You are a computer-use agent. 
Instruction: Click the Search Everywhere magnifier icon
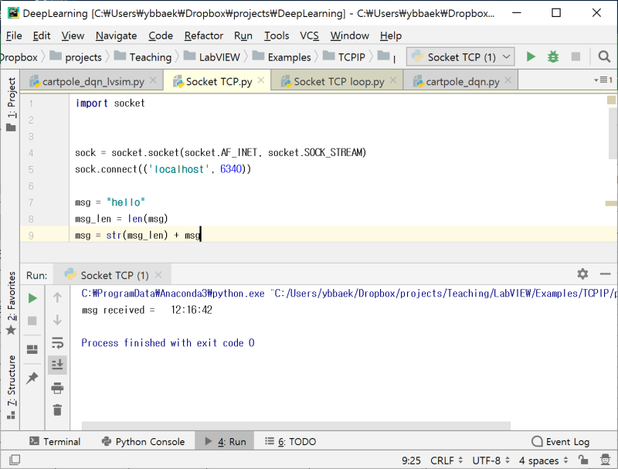[603, 56]
